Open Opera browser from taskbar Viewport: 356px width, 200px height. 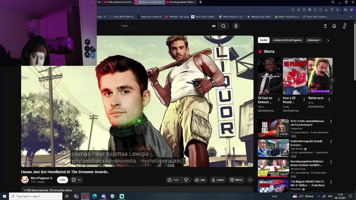coord(85,196)
